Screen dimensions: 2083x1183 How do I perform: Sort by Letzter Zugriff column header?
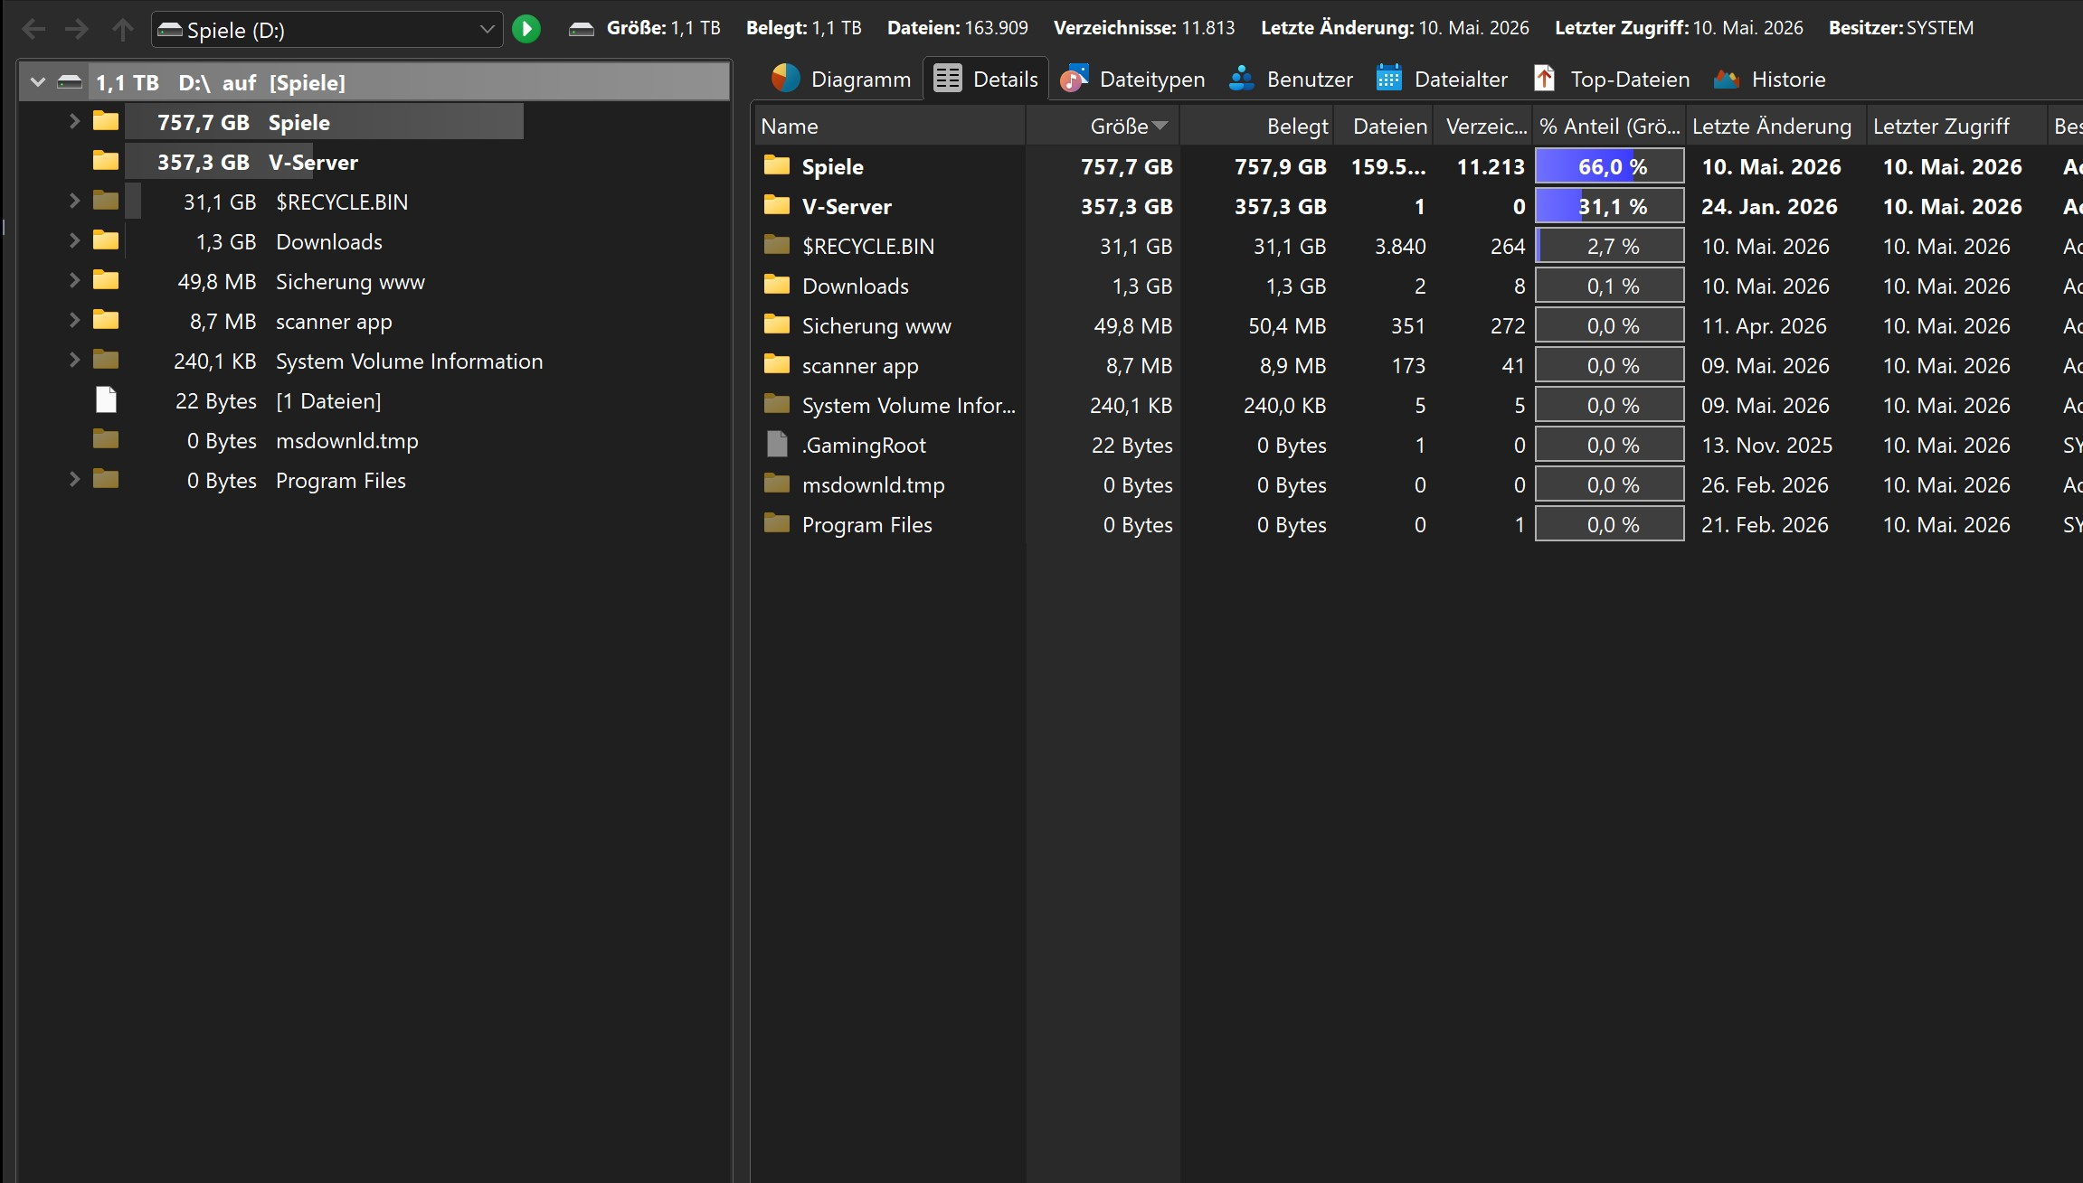point(1956,127)
